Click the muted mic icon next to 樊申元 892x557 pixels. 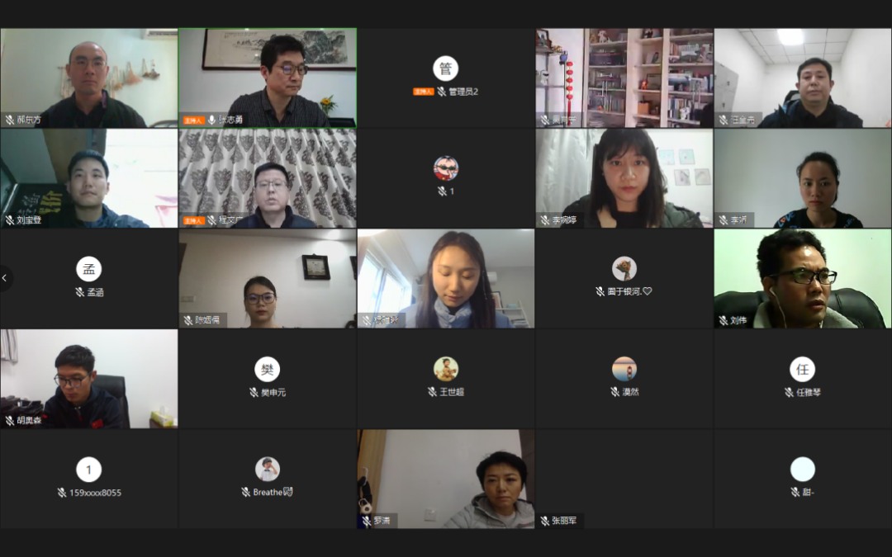coord(254,392)
